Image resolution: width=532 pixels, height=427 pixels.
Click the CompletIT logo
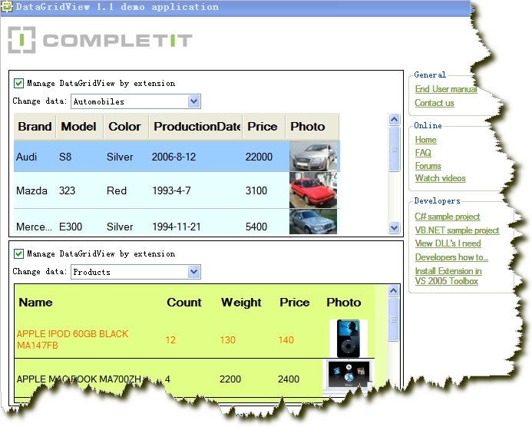pyautogui.click(x=100, y=40)
